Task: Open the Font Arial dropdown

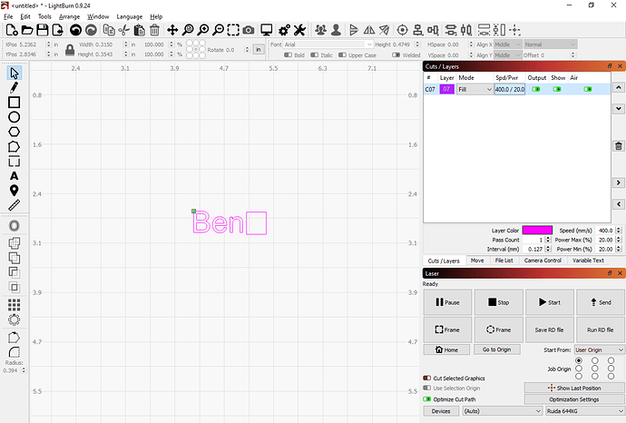Action: click(x=328, y=44)
